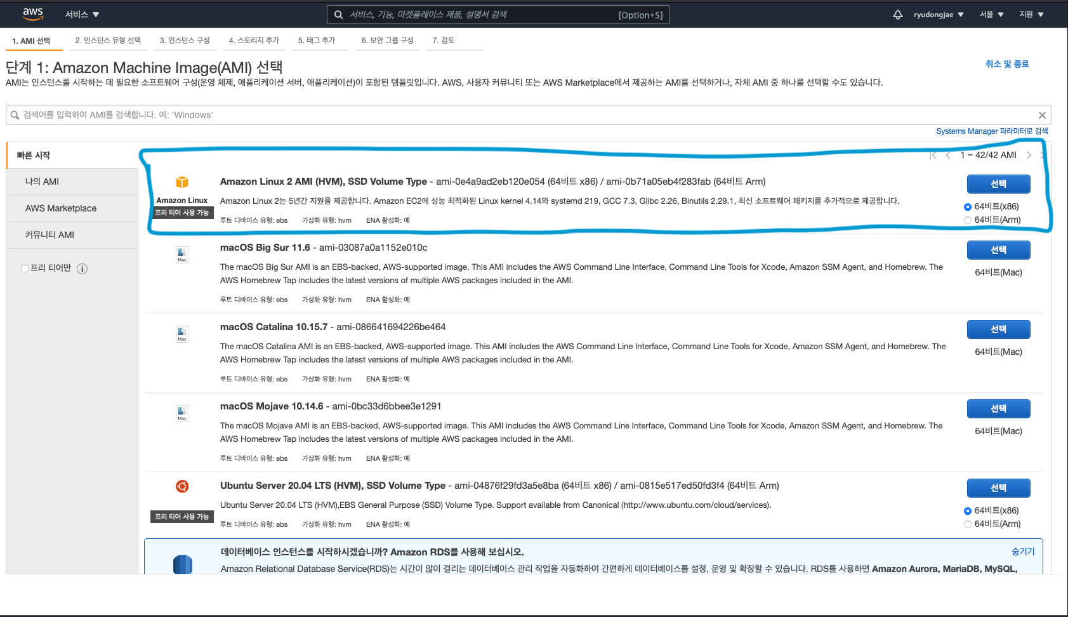Viewport: 1068px width, 617px height.
Task: Enable the free tier only checkbox
Action: pyautogui.click(x=25, y=269)
